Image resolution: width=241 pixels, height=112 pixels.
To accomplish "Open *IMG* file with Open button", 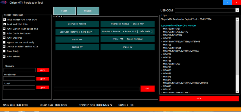I will [x=42, y=88].
